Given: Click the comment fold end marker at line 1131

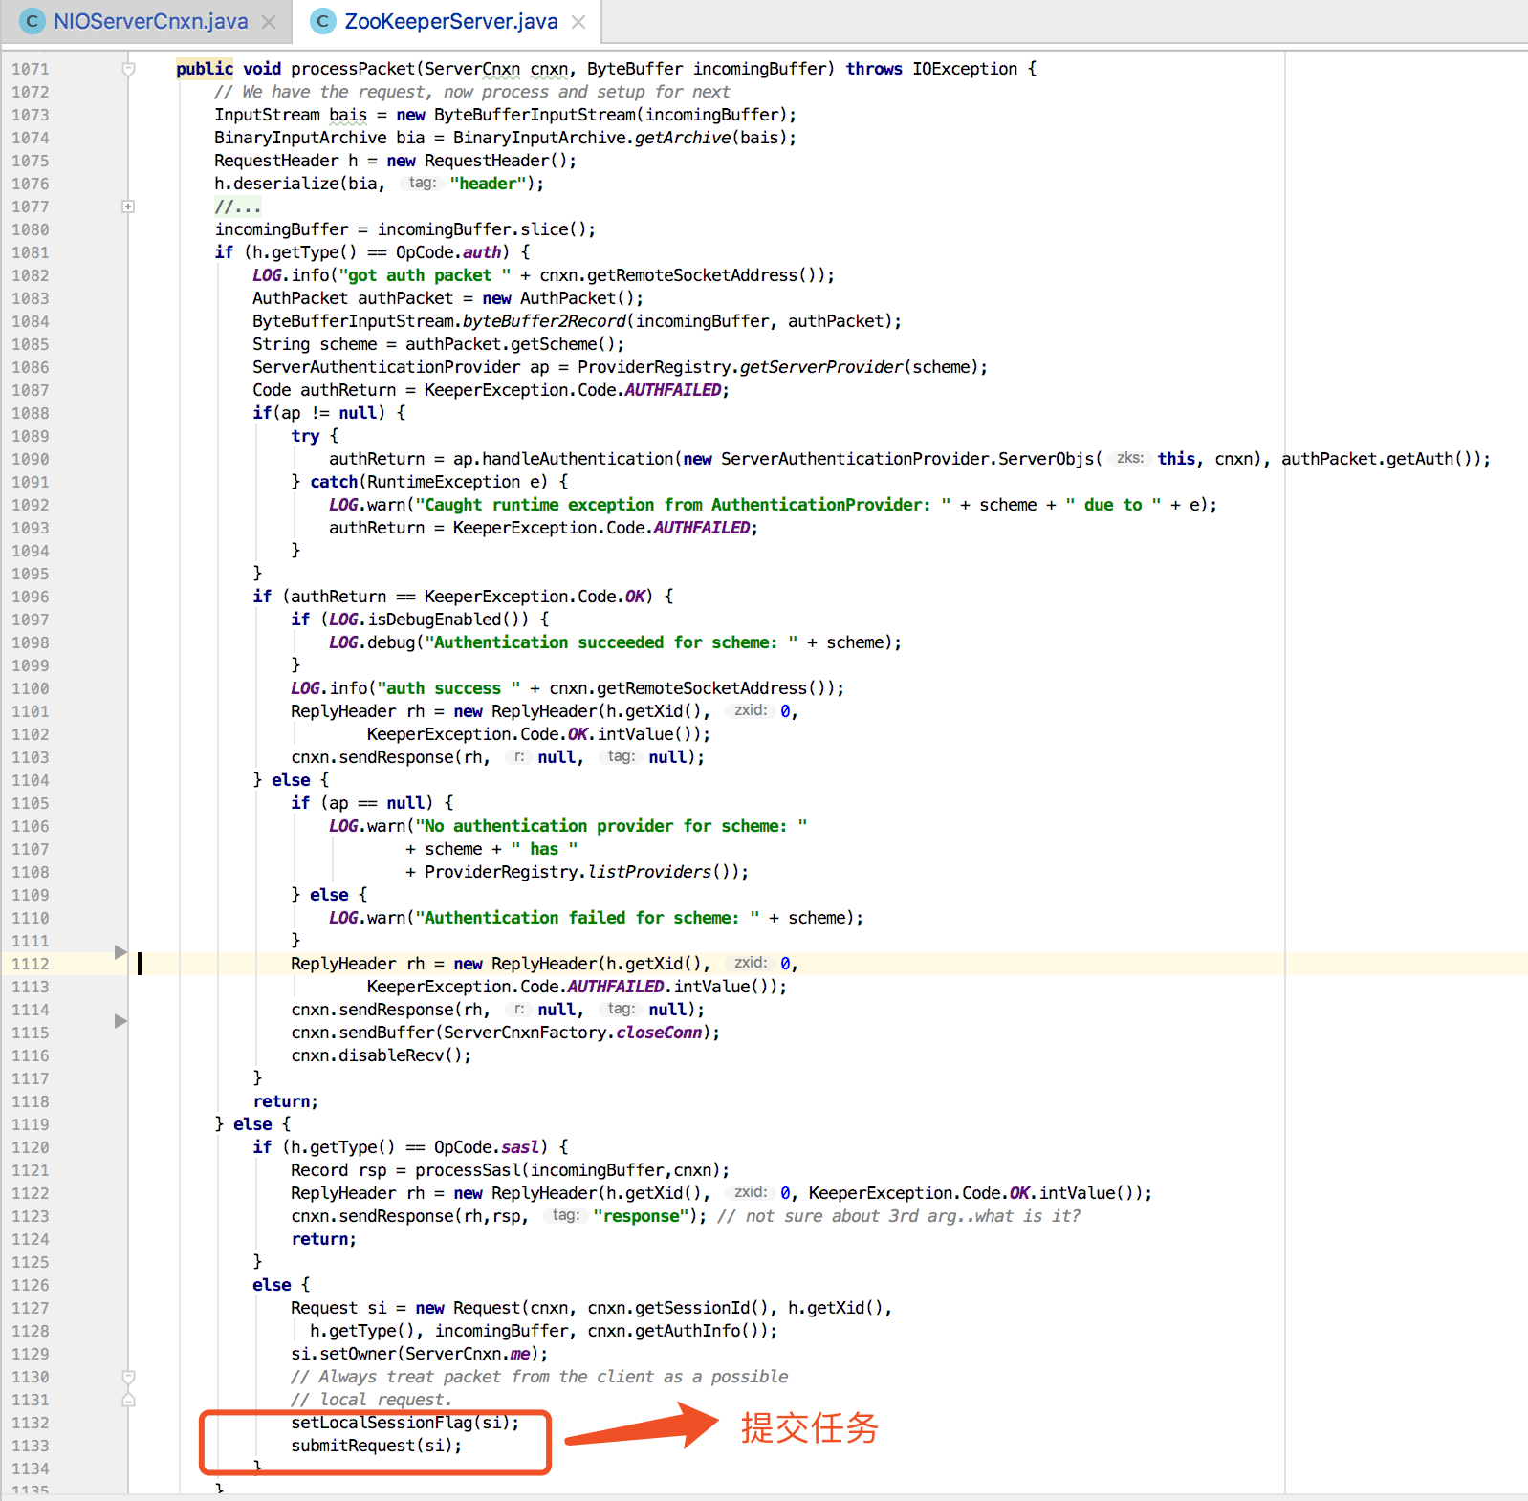Looking at the screenshot, I should point(128,1400).
